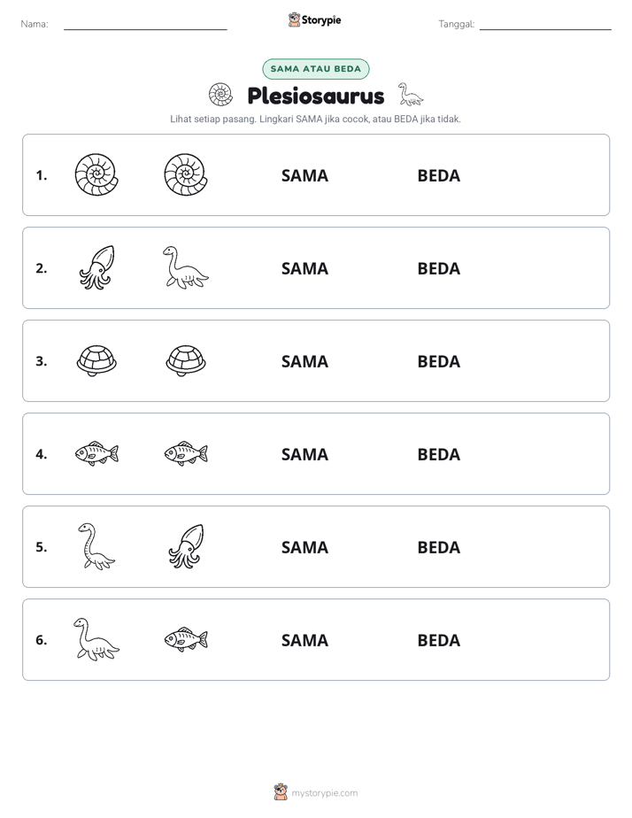Click the first ammonite in row 1
Viewport: 632px width, 818px height.
[97, 174]
